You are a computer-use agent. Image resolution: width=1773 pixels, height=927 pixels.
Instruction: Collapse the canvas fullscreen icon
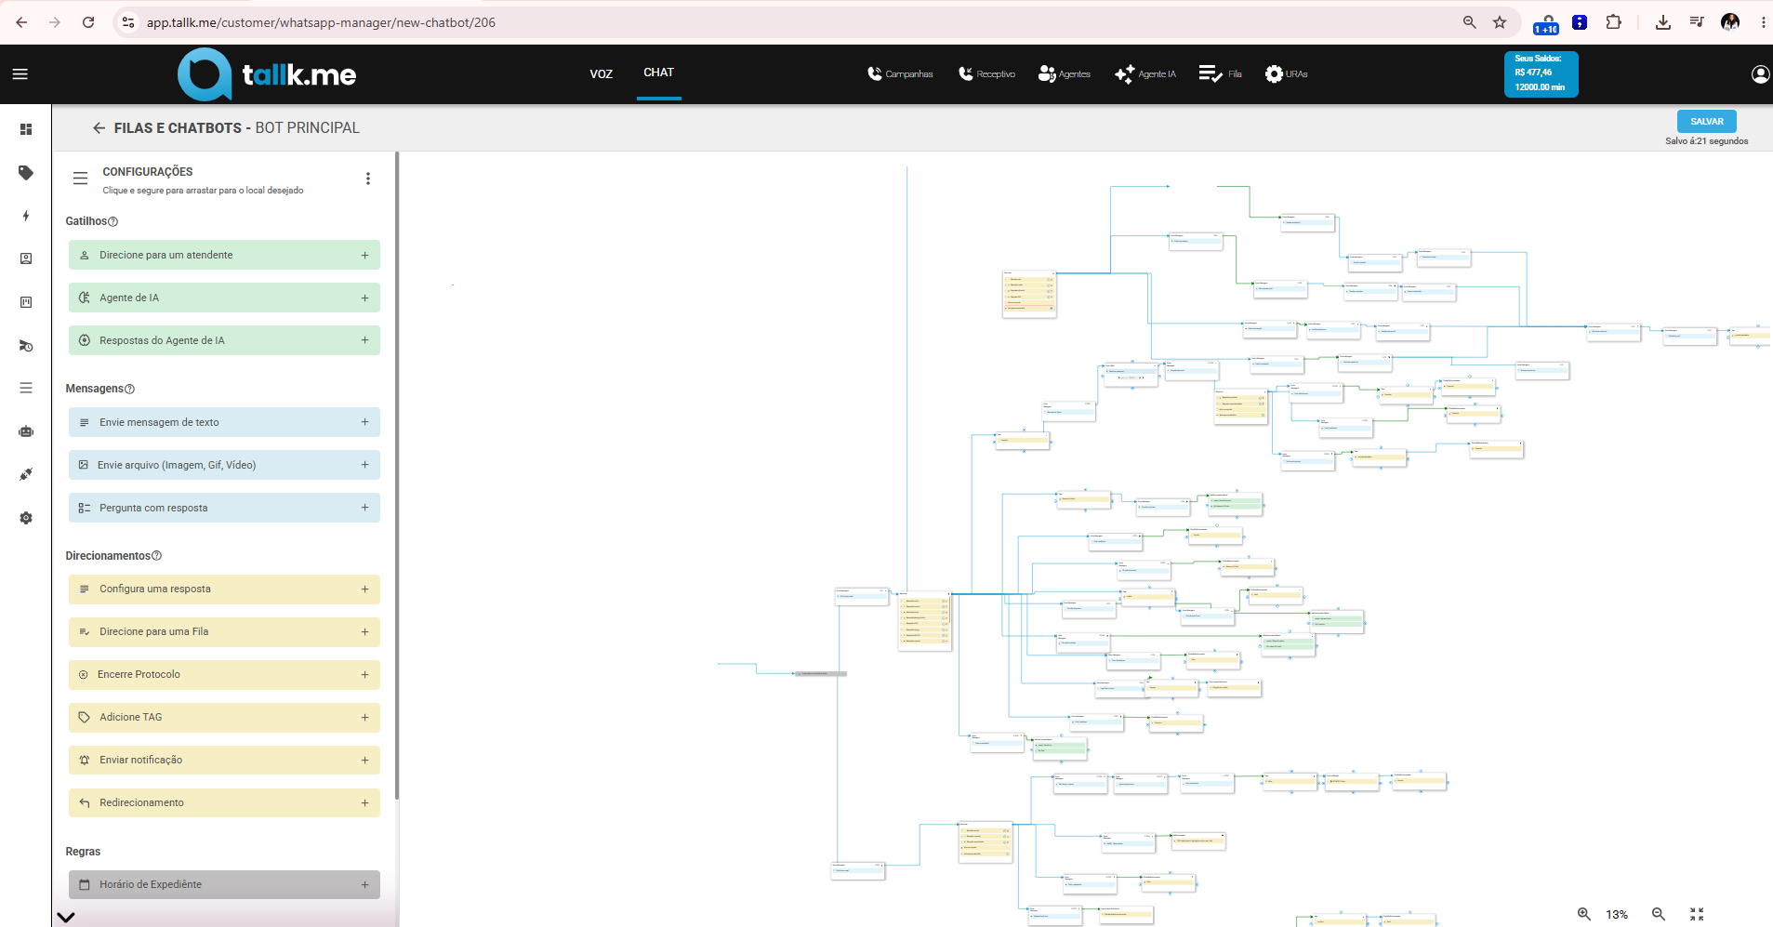pos(1697,914)
